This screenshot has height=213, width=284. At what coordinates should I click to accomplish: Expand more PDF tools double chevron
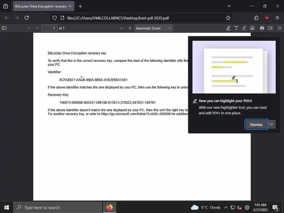(280, 28)
